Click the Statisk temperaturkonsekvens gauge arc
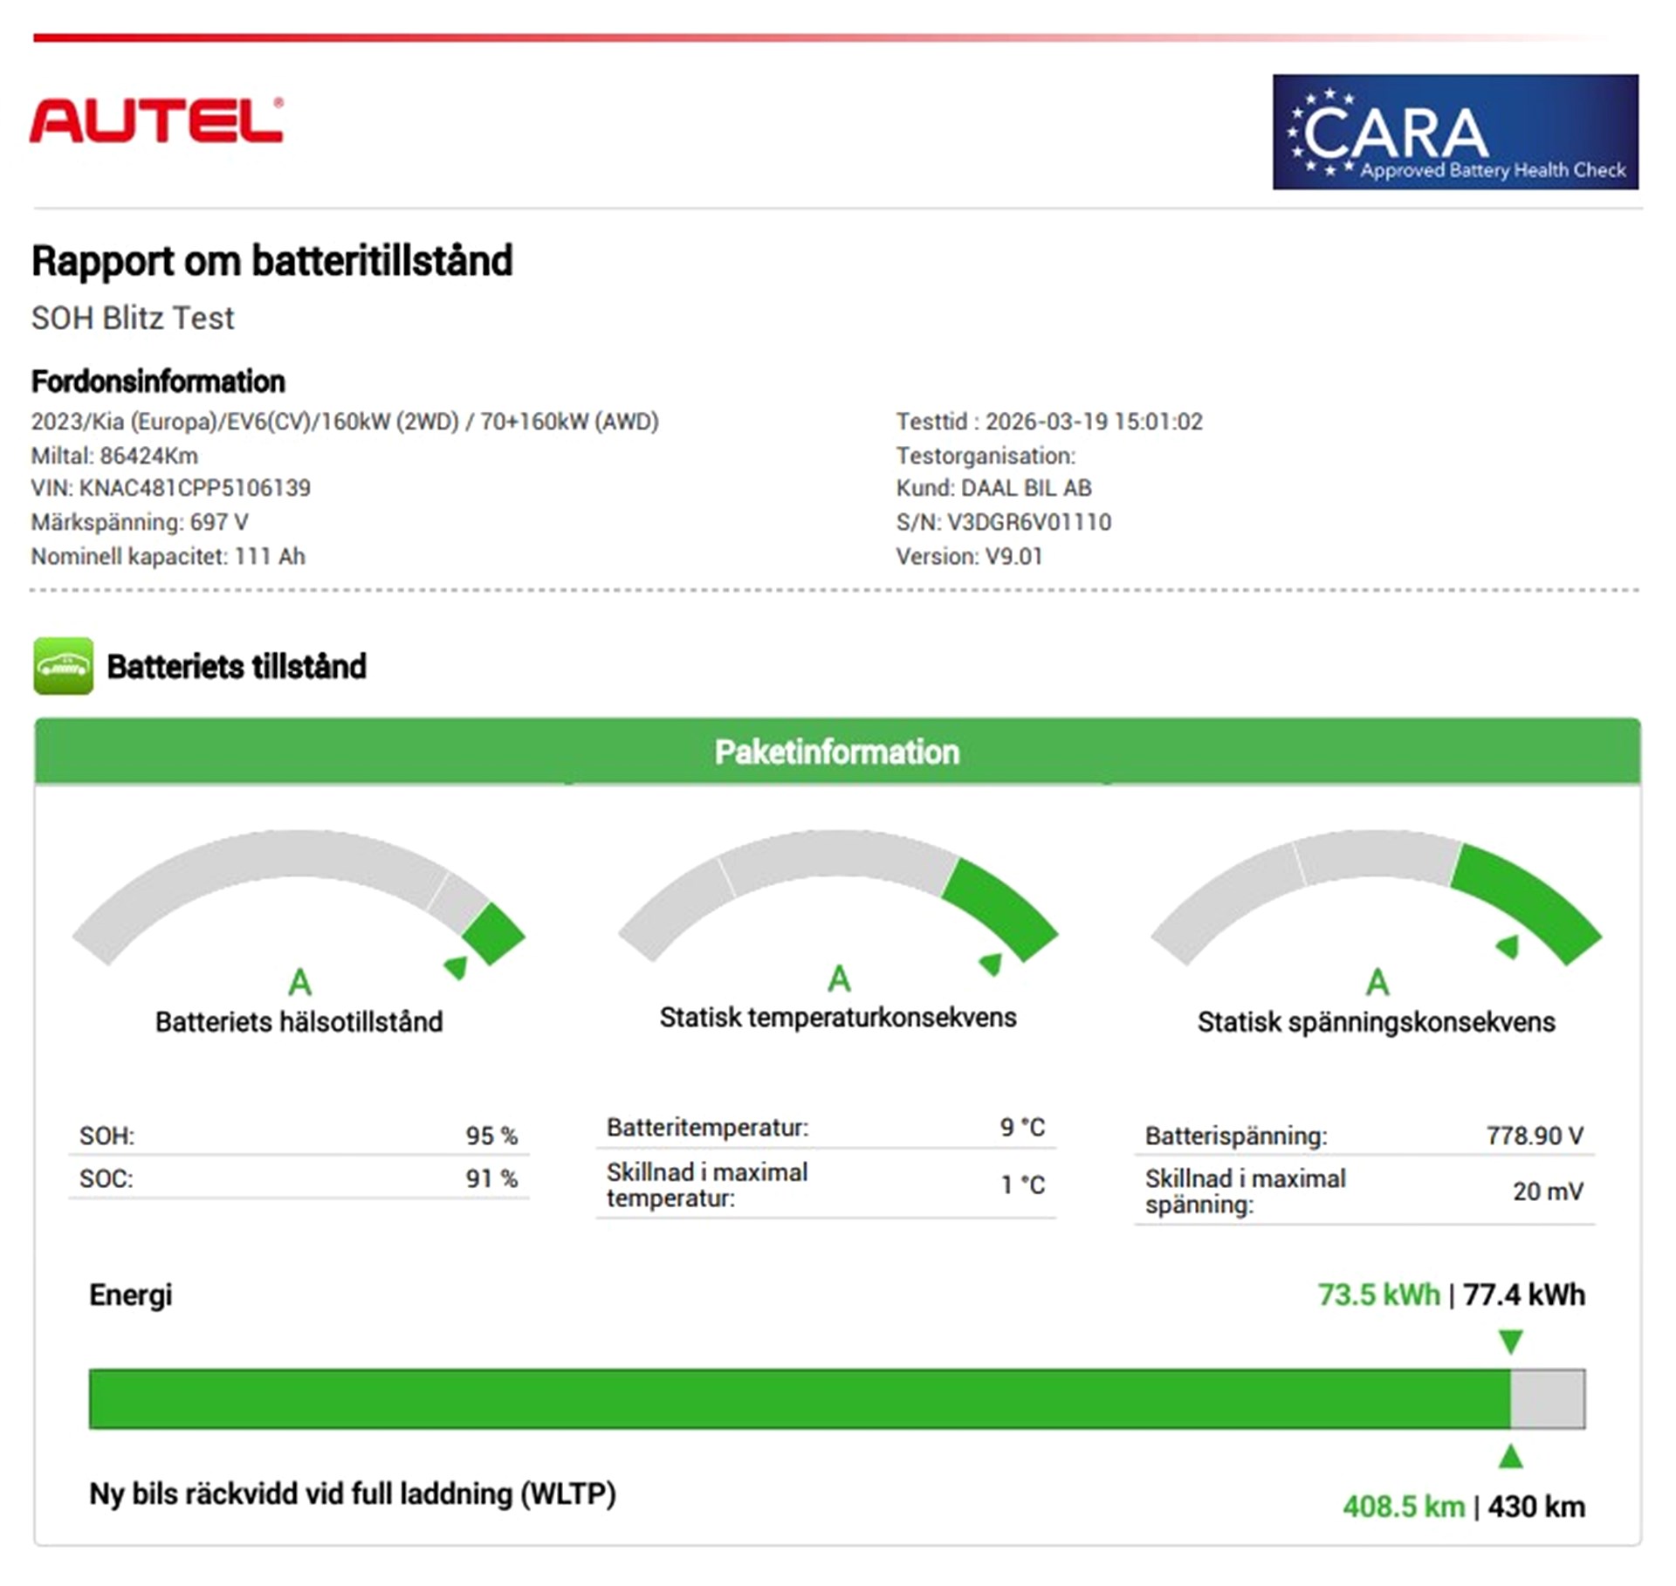The width and height of the screenshot is (1676, 1586). tap(836, 854)
